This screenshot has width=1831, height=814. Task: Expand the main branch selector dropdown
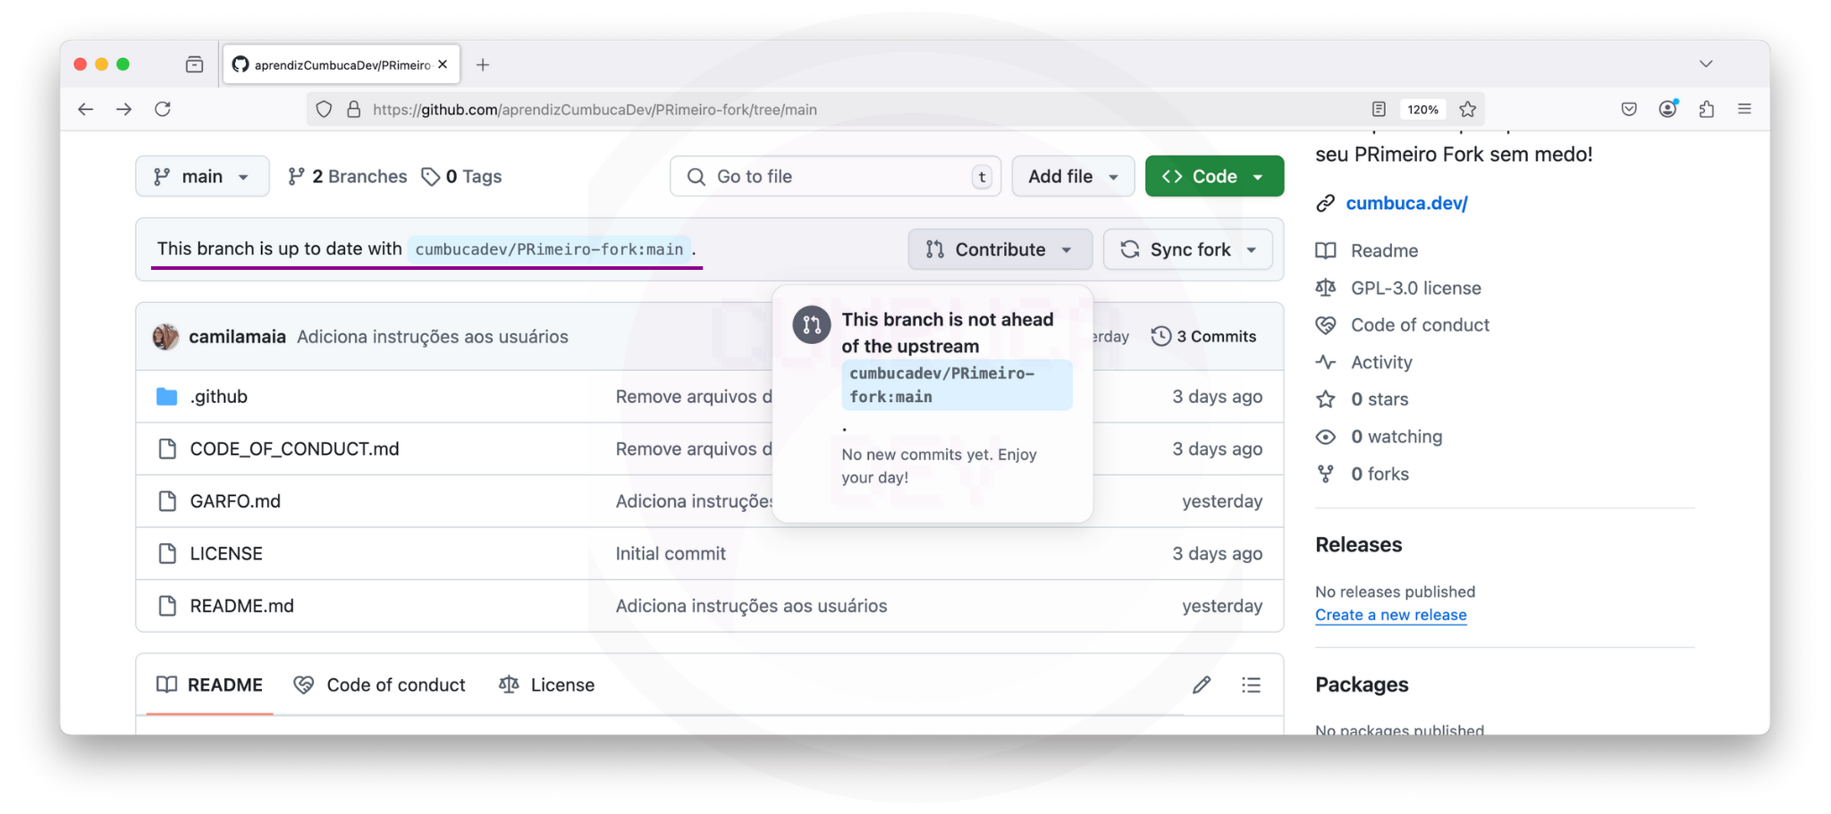click(x=202, y=177)
